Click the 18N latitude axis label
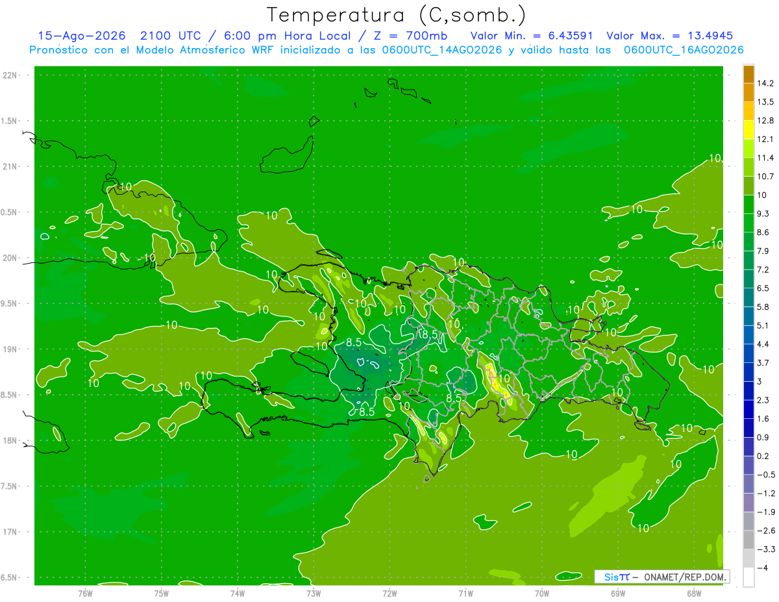Image resolution: width=779 pixels, height=602 pixels. click(10, 440)
